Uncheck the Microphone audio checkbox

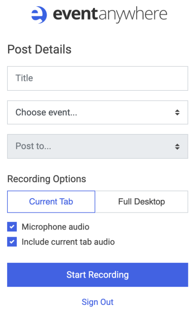[12, 227]
